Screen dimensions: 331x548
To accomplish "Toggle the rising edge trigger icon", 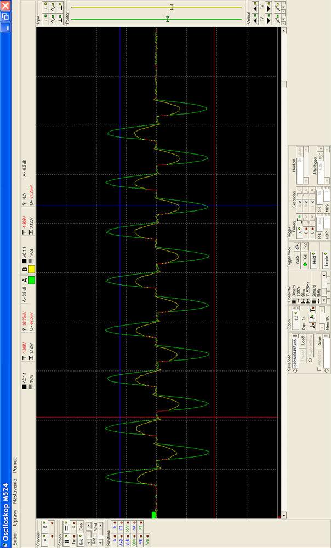I will [300, 220].
